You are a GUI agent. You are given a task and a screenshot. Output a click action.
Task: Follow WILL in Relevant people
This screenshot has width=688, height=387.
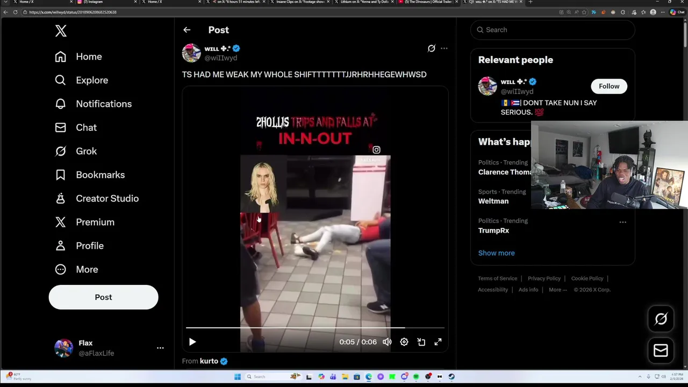[x=609, y=86]
